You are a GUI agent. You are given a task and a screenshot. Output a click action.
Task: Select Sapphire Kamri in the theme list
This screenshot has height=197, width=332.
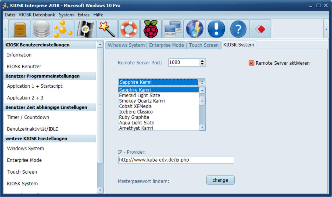point(159,90)
